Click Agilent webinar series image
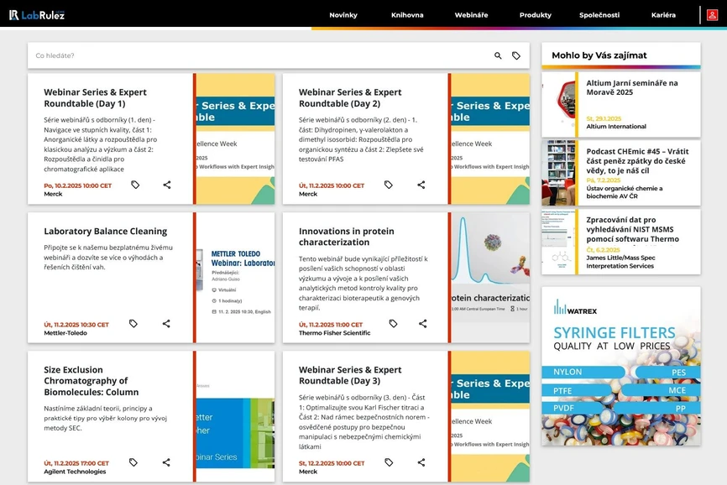727x485 pixels. click(236, 416)
